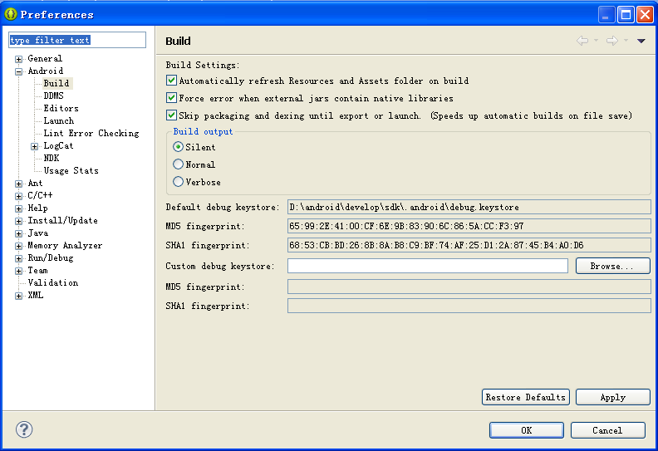The image size is (658, 451).
Task: Select the Verbose build output option
Action: coord(178,182)
